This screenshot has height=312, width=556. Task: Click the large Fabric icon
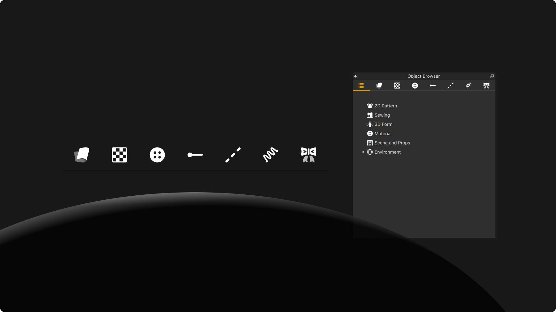82,155
